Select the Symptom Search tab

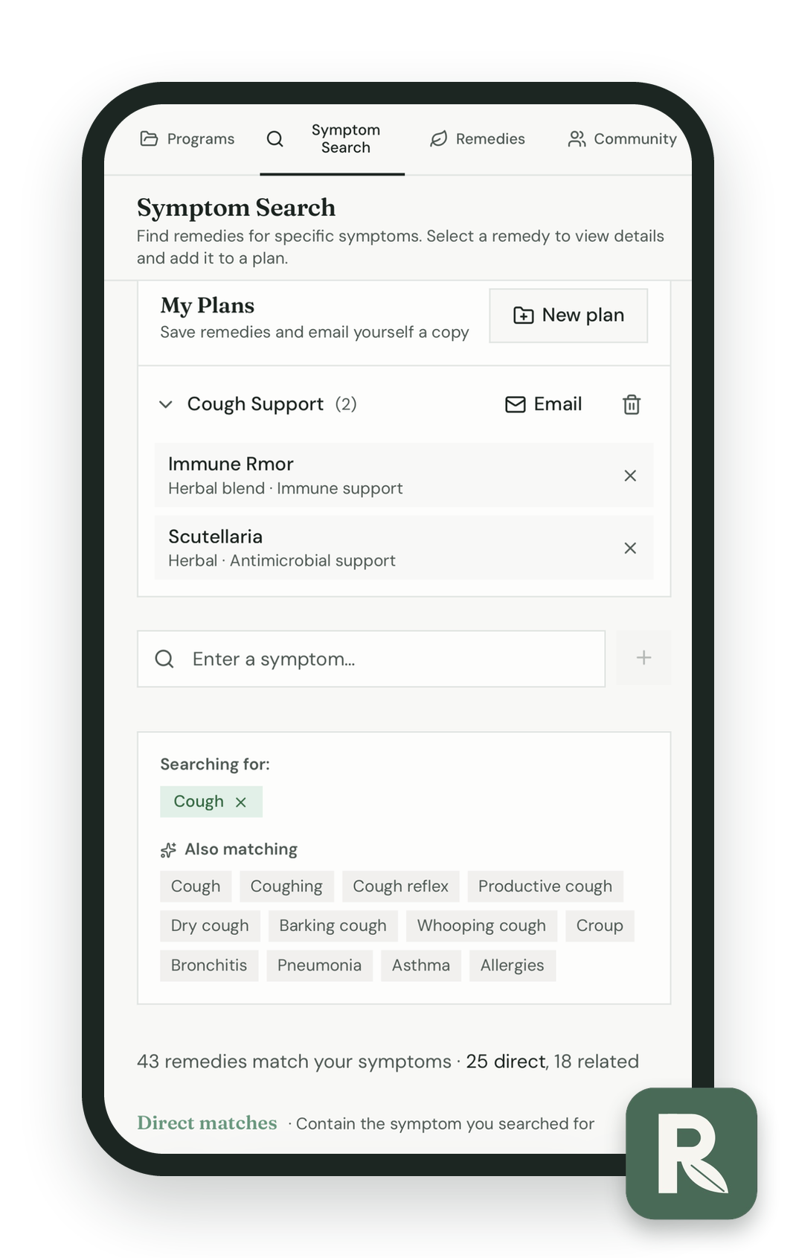pyautogui.click(x=333, y=139)
